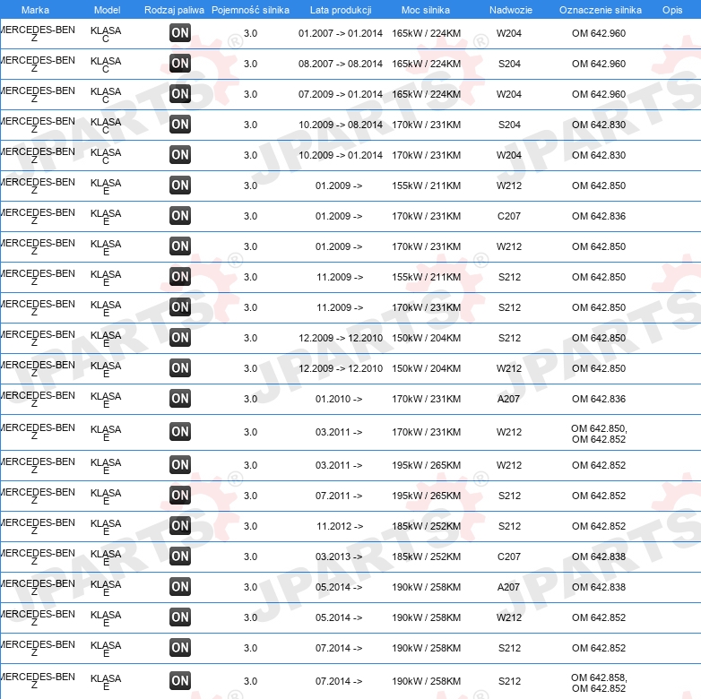Click OM 642.836 in the C207 row
The width and height of the screenshot is (701, 699).
599,216
